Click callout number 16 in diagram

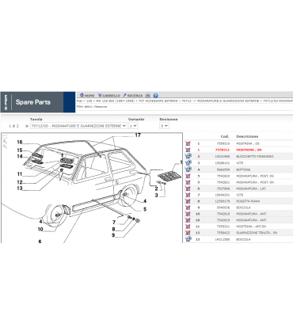pos(20,142)
